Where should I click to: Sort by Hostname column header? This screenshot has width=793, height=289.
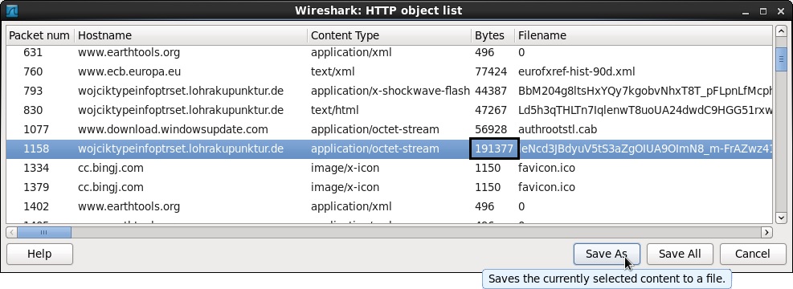190,35
